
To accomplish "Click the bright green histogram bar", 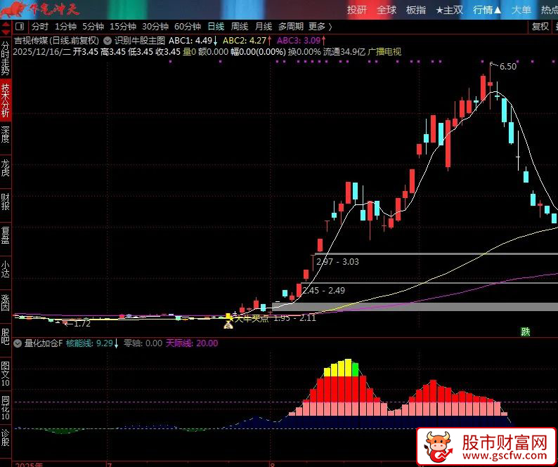I will coord(355,369).
